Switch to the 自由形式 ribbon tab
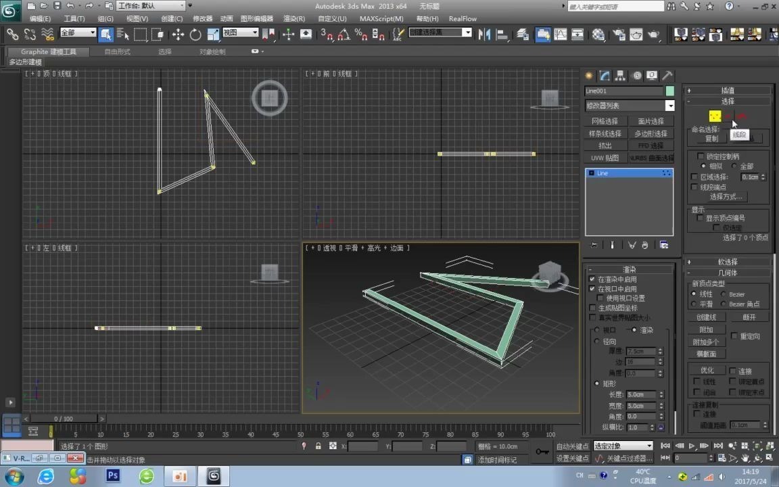Viewport: 779px width, 487px height. click(116, 51)
